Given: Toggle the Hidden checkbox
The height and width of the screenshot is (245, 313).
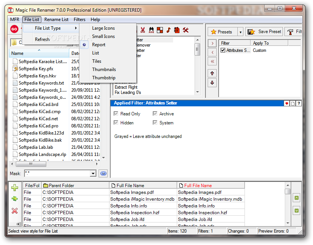Looking at the screenshot, I should (116, 122).
